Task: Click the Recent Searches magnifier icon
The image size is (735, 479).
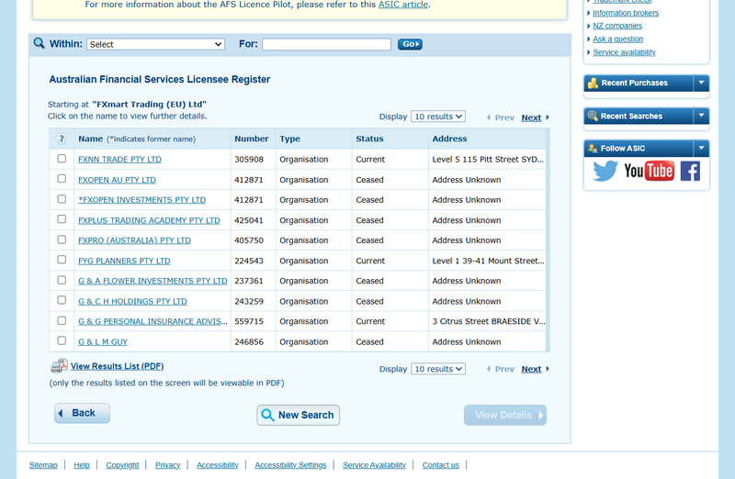Action: coord(593,116)
